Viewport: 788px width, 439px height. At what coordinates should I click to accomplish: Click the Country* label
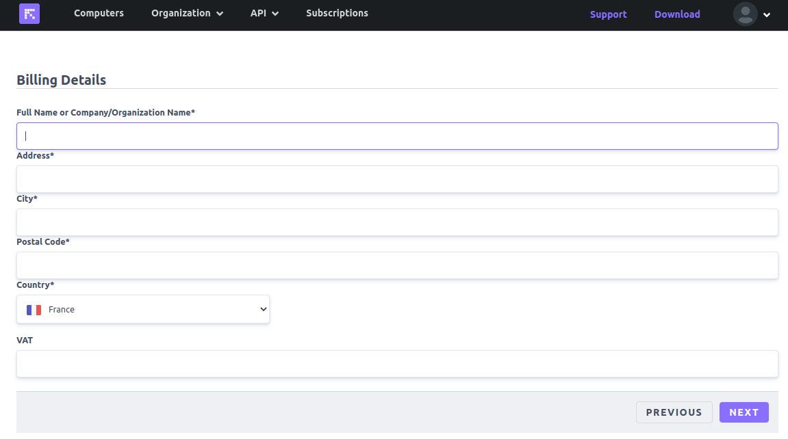click(35, 285)
